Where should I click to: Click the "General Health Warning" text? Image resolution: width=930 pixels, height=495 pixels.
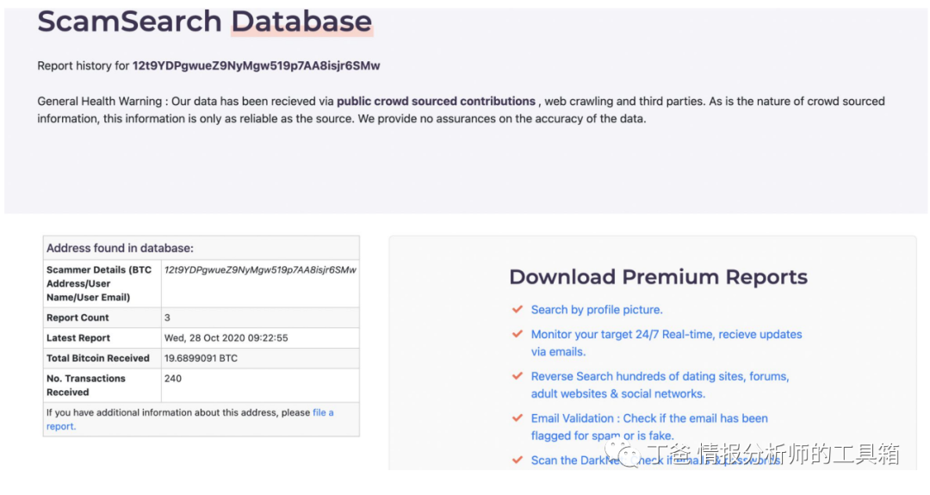[100, 102]
